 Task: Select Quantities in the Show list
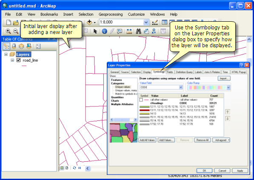(x=117, y=97)
